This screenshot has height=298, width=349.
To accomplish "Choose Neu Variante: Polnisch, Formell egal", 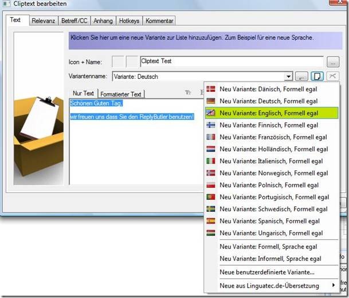I will 272,185.
